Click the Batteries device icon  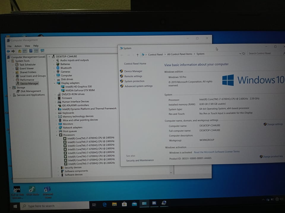click(58, 64)
